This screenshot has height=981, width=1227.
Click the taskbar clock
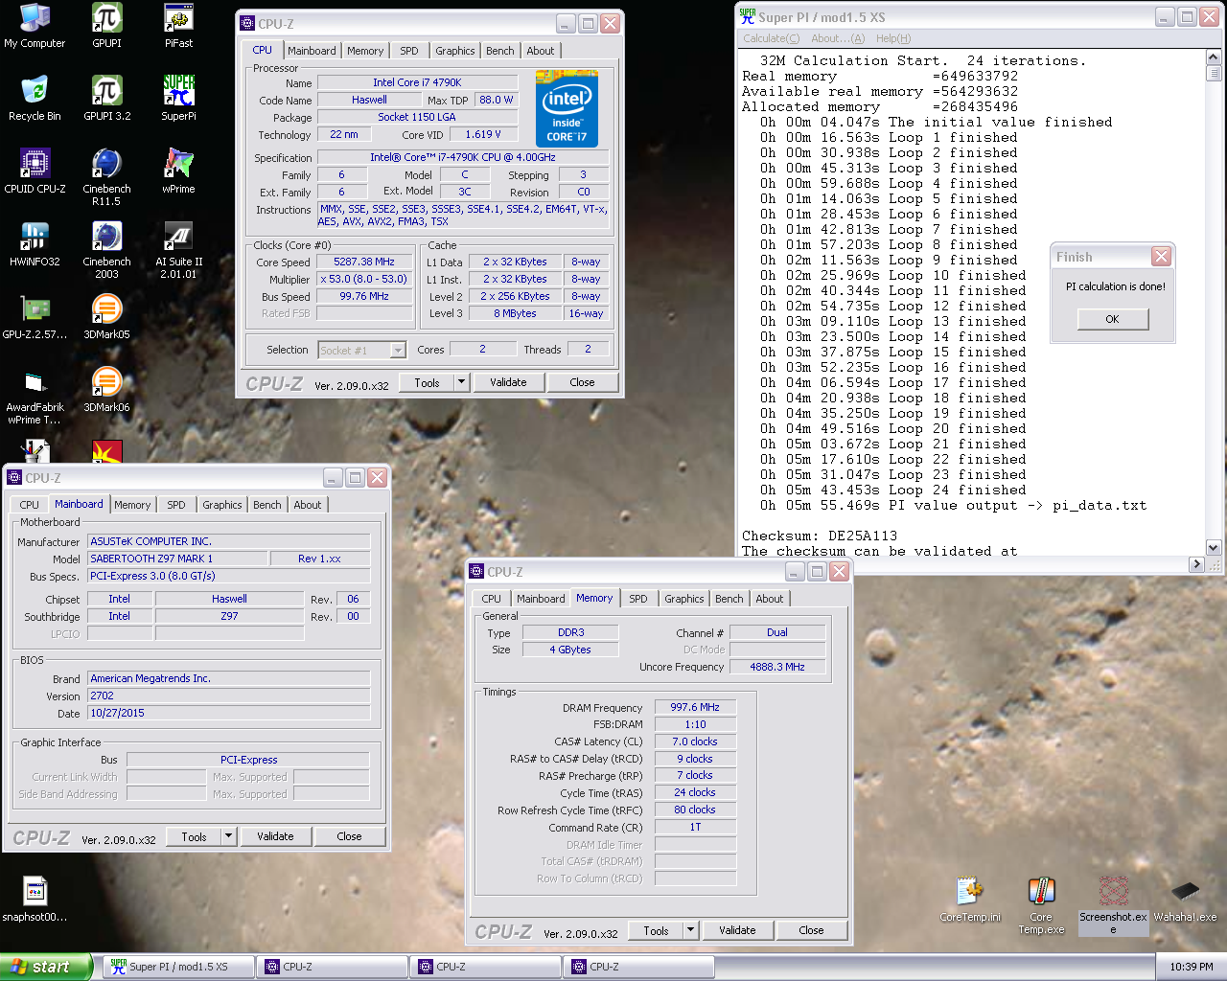coord(1191,967)
